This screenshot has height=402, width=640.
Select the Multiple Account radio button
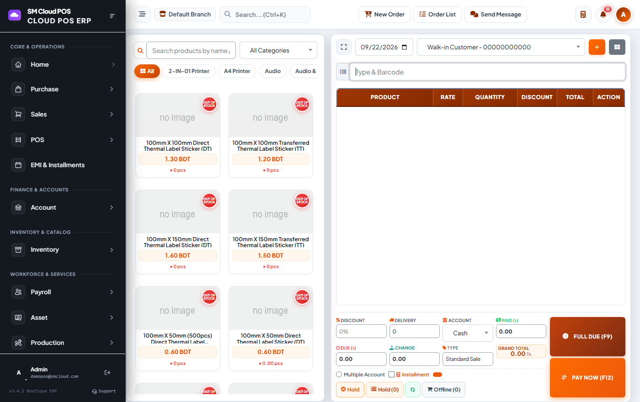[339, 375]
